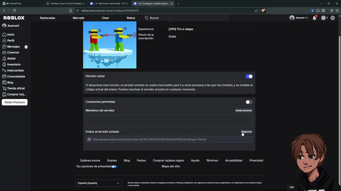
Task: Open the settings gear in Roblox header
Action: tap(333, 18)
